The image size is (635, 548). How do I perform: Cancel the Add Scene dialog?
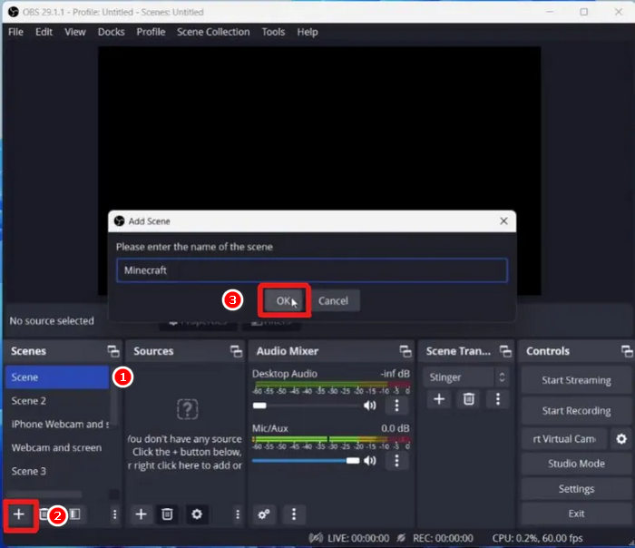333,300
